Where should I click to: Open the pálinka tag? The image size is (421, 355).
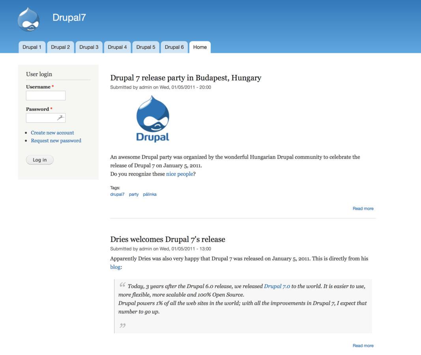pos(150,194)
